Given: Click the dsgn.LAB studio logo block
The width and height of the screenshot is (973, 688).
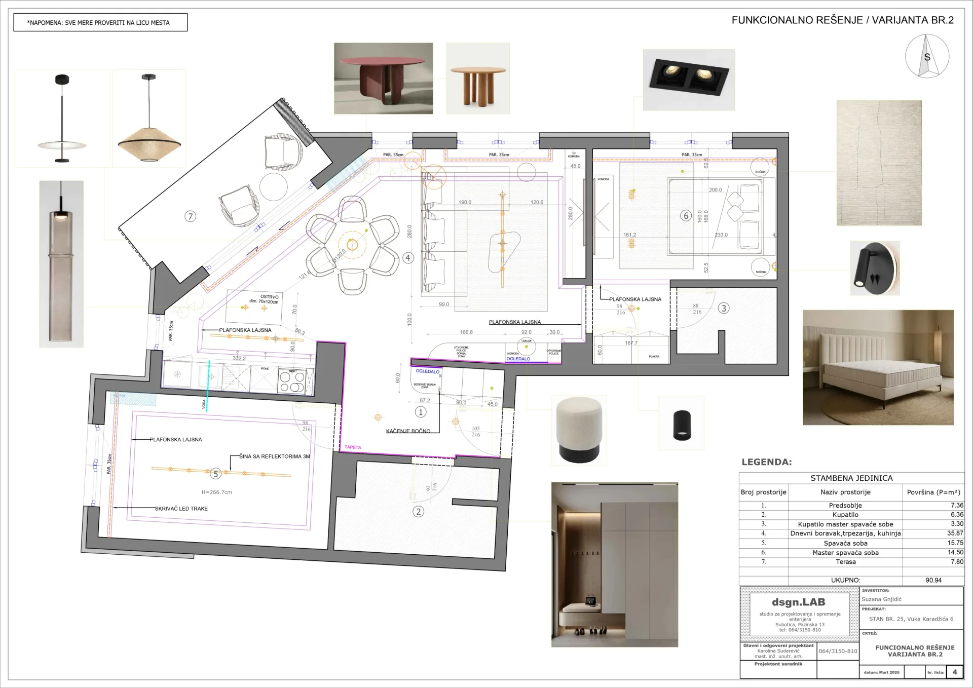Looking at the screenshot, I should tap(799, 615).
